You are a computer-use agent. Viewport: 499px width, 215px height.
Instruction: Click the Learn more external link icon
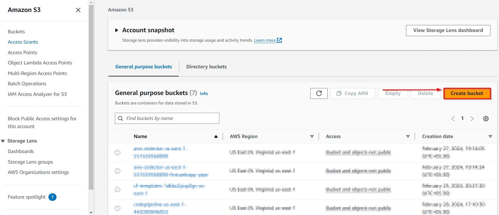pyautogui.click(x=279, y=40)
